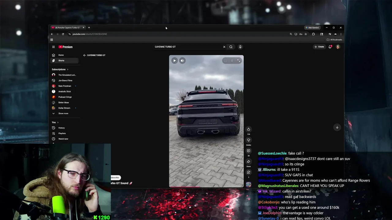Open Dollar Stream channel
This screenshot has height=220, width=392.
point(65,108)
